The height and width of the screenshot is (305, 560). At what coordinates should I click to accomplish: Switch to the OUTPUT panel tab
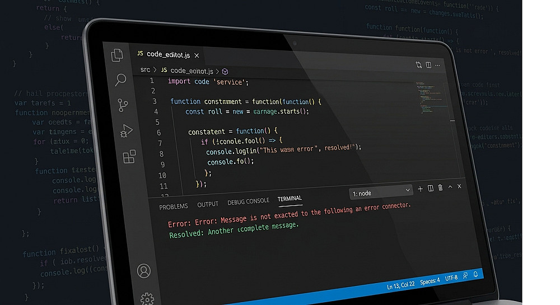click(208, 204)
